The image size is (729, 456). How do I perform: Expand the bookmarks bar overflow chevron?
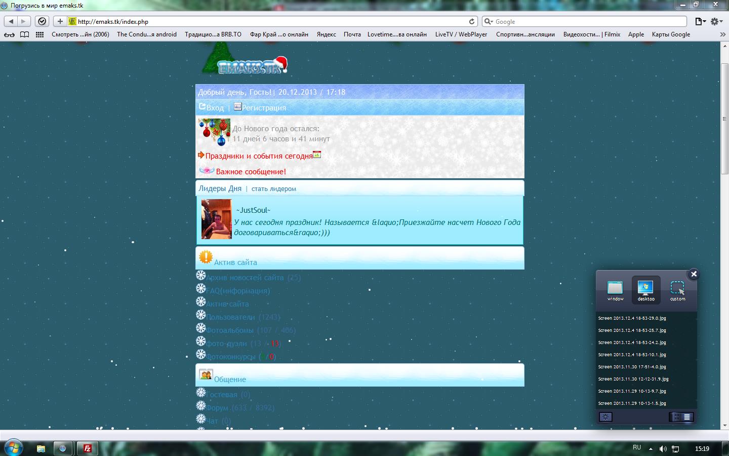(x=722, y=34)
